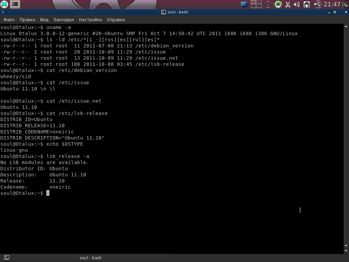
Task: Click the terminal task icon in top panel
Action: [x=15, y=4]
